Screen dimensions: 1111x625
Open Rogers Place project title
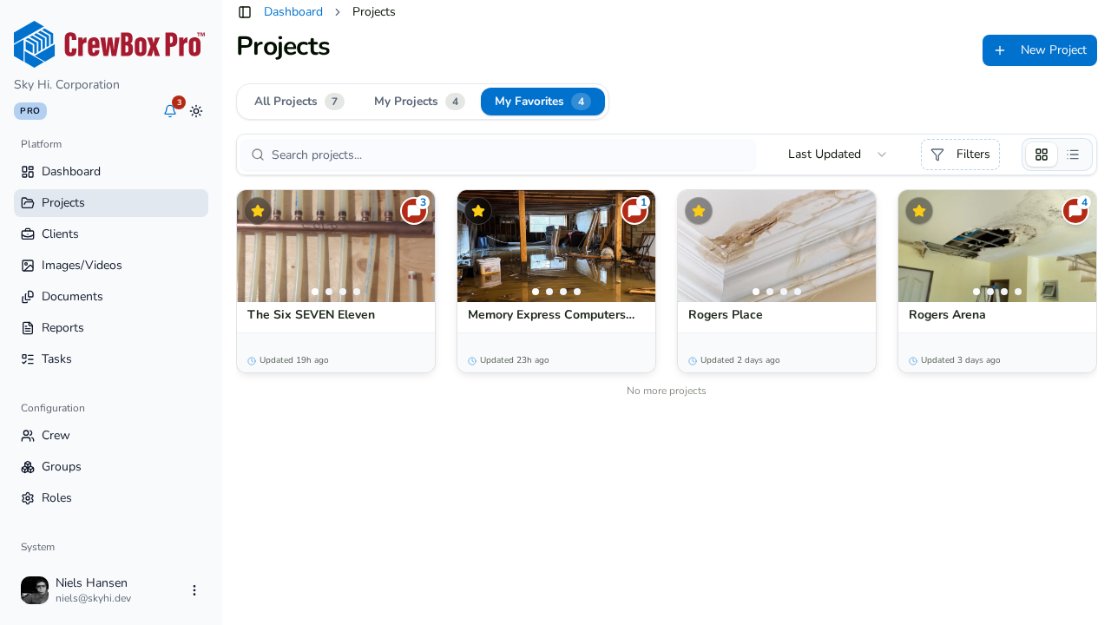(726, 315)
